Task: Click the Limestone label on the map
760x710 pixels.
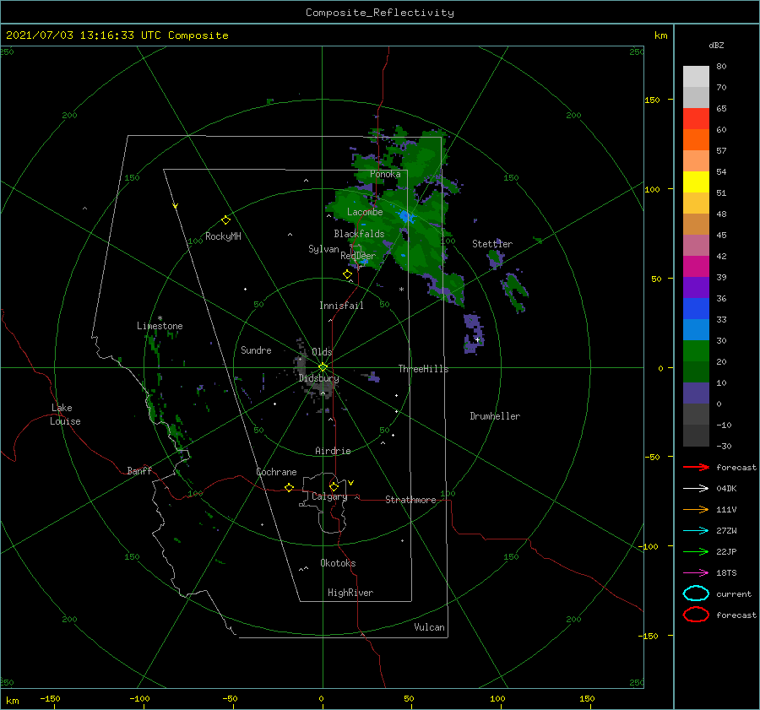Action: [x=160, y=326]
